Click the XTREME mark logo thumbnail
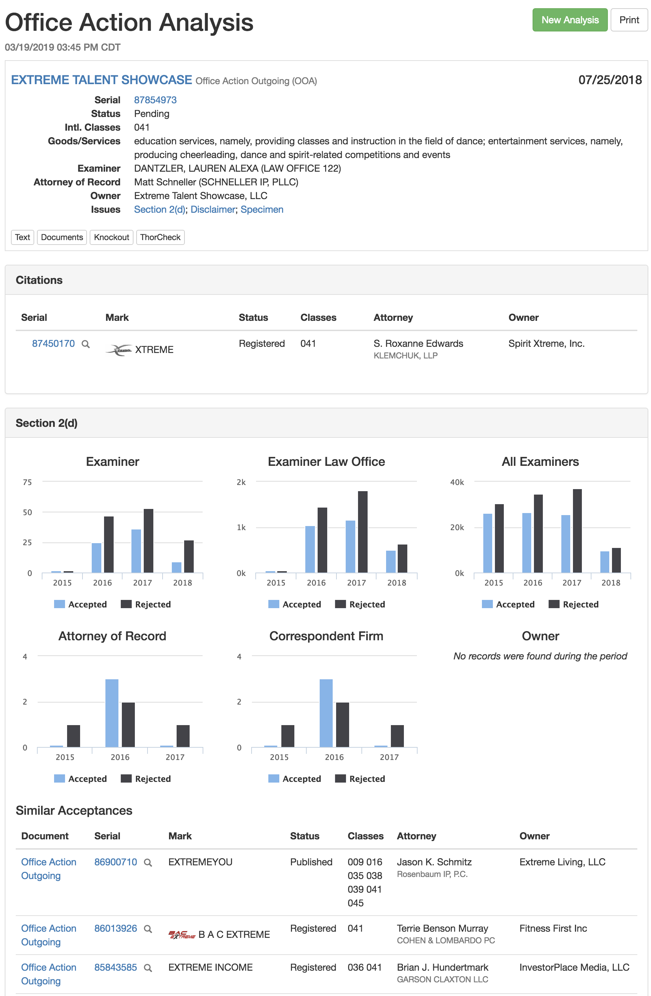Image resolution: width=651 pixels, height=996 pixels. (x=118, y=350)
